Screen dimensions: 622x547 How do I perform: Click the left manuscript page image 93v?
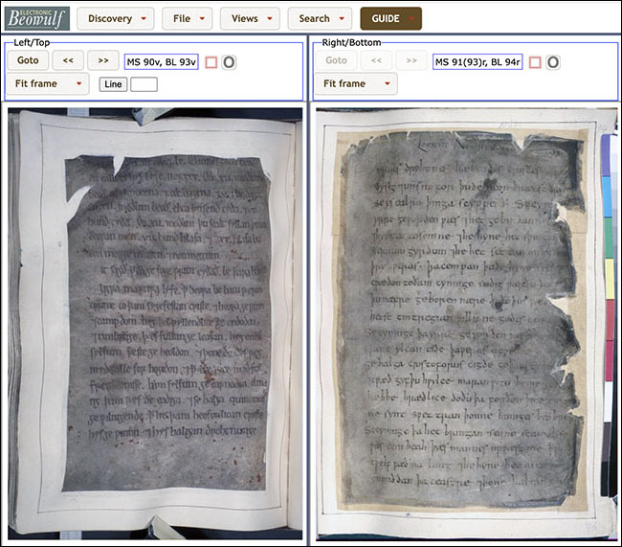click(155, 324)
